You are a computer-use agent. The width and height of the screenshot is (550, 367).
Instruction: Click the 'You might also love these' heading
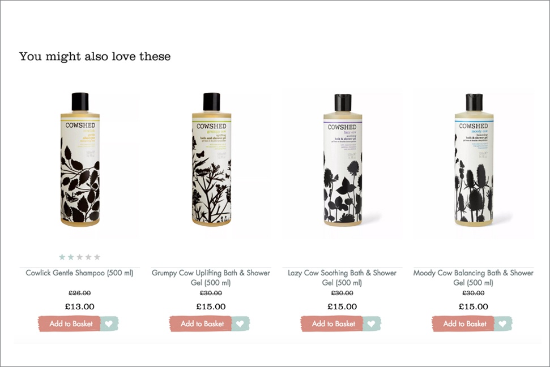(x=95, y=57)
